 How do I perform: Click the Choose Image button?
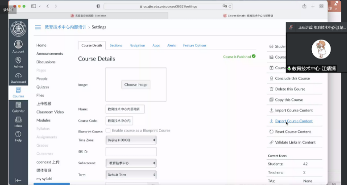137,85
